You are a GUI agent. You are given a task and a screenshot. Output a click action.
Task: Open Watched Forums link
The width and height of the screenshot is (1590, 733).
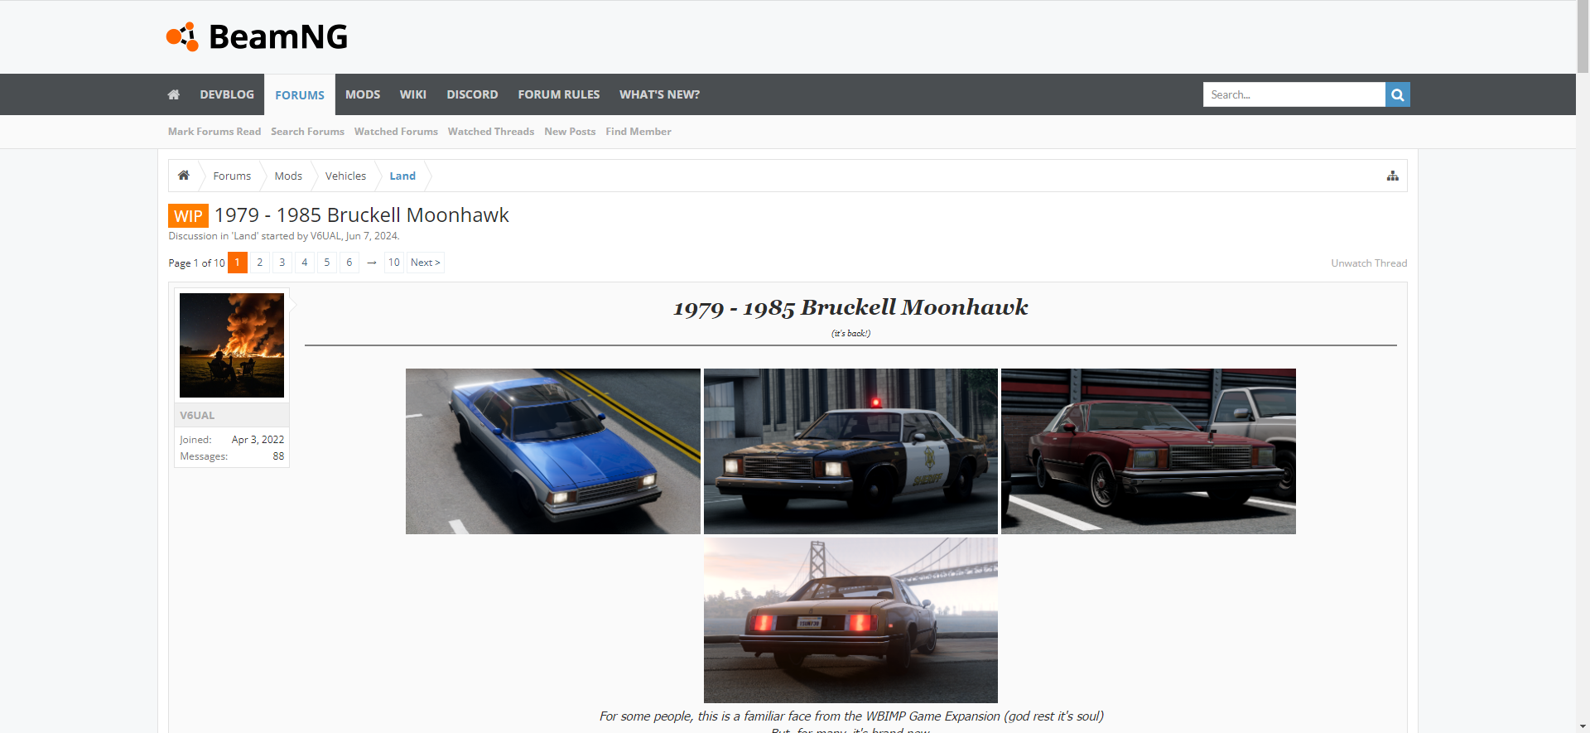tap(396, 132)
